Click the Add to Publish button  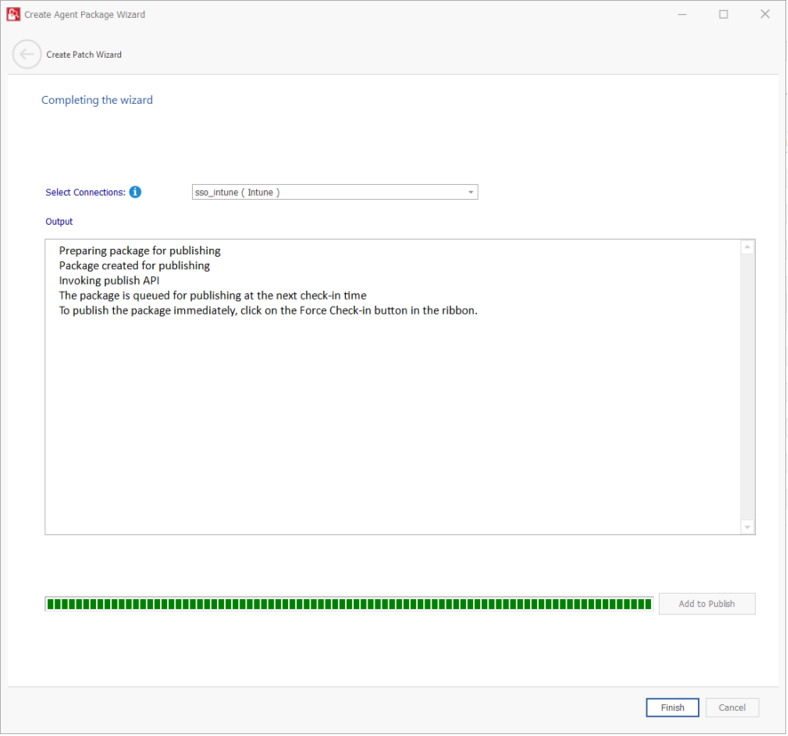pos(706,604)
